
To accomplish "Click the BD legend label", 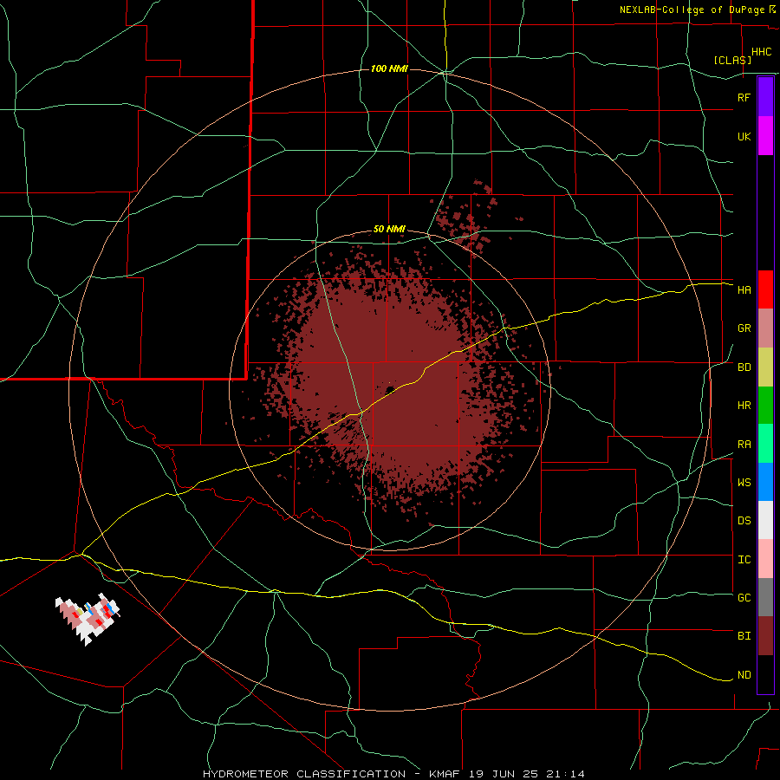I will [744, 367].
